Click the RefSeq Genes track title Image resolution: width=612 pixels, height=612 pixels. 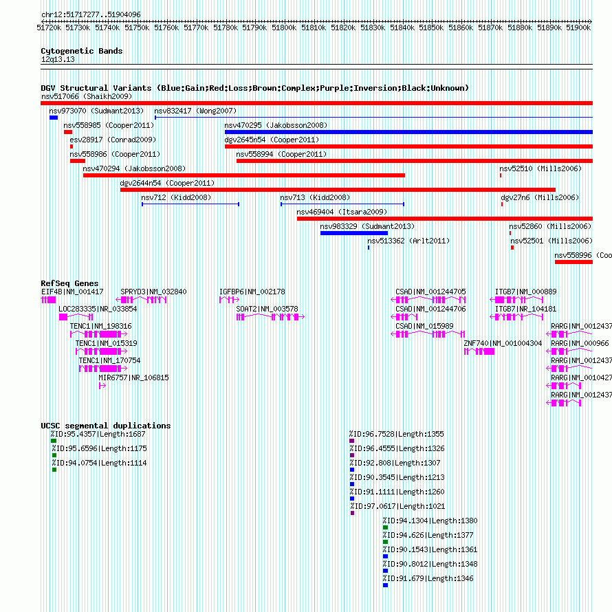pos(69,283)
